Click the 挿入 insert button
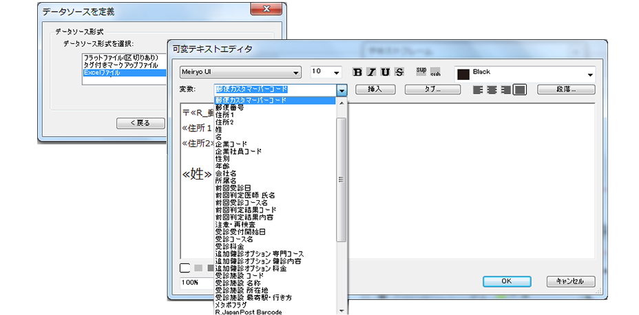639x315 pixels. 375,89
